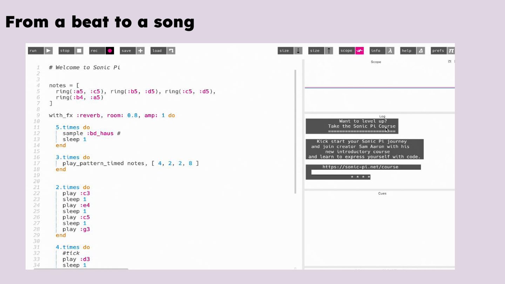The width and height of the screenshot is (505, 284).
Task: Click 'with_fx :reverb' on line 9
Action: click(74, 115)
